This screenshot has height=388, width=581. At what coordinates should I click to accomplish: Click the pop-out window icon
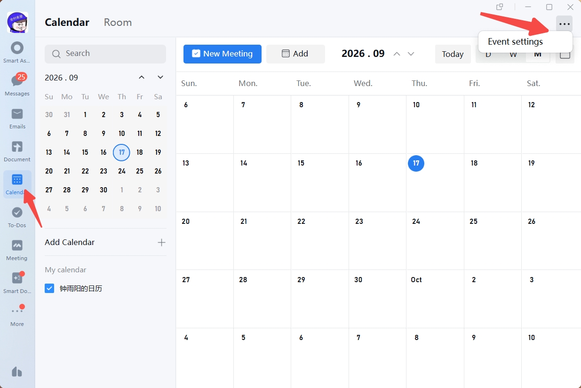click(x=500, y=7)
